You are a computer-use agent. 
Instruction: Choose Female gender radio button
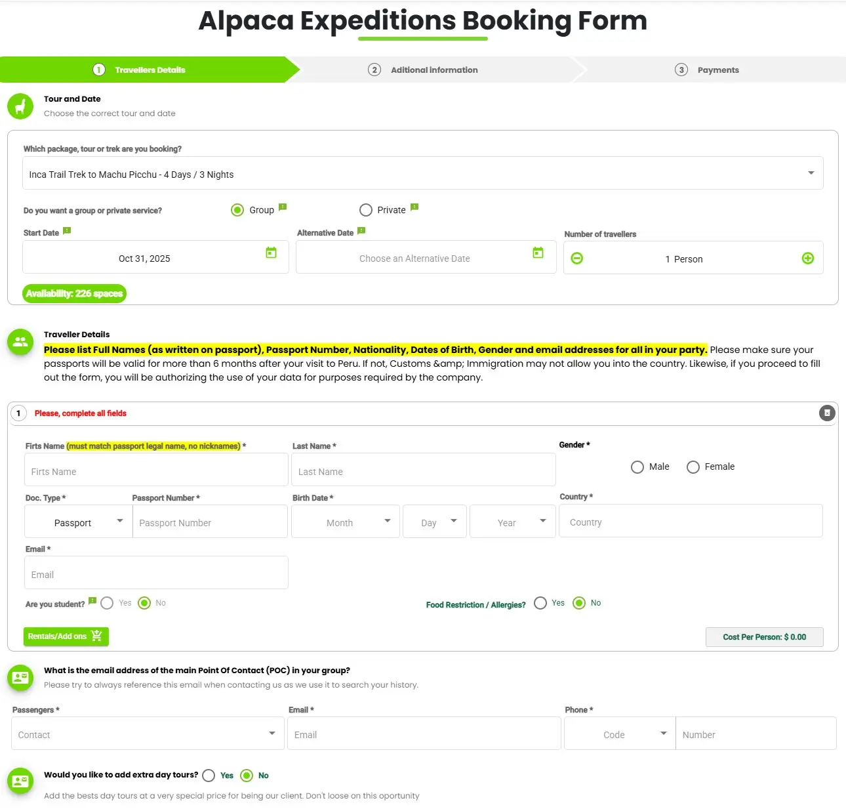693,467
